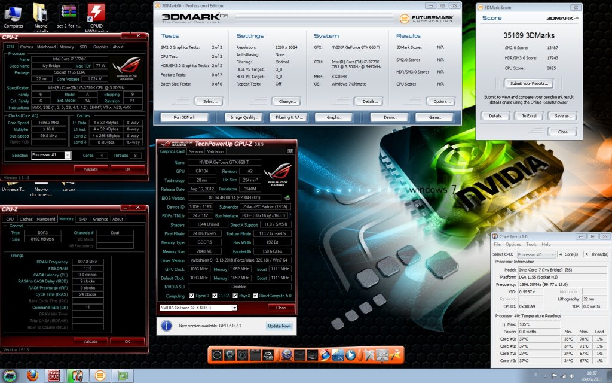Image resolution: width=612 pixels, height=383 pixels.
Task: Open the green graphics card GPU-Z taskbar icon
Action: click(x=123, y=376)
